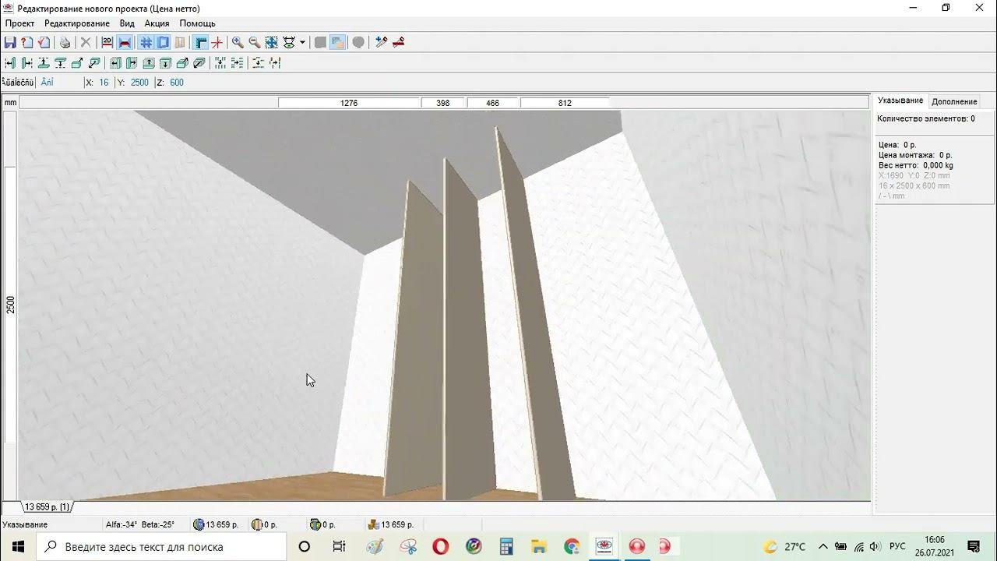Open the dropdown arrow beside the eye icon
This screenshot has height=561, width=997.
click(302, 42)
